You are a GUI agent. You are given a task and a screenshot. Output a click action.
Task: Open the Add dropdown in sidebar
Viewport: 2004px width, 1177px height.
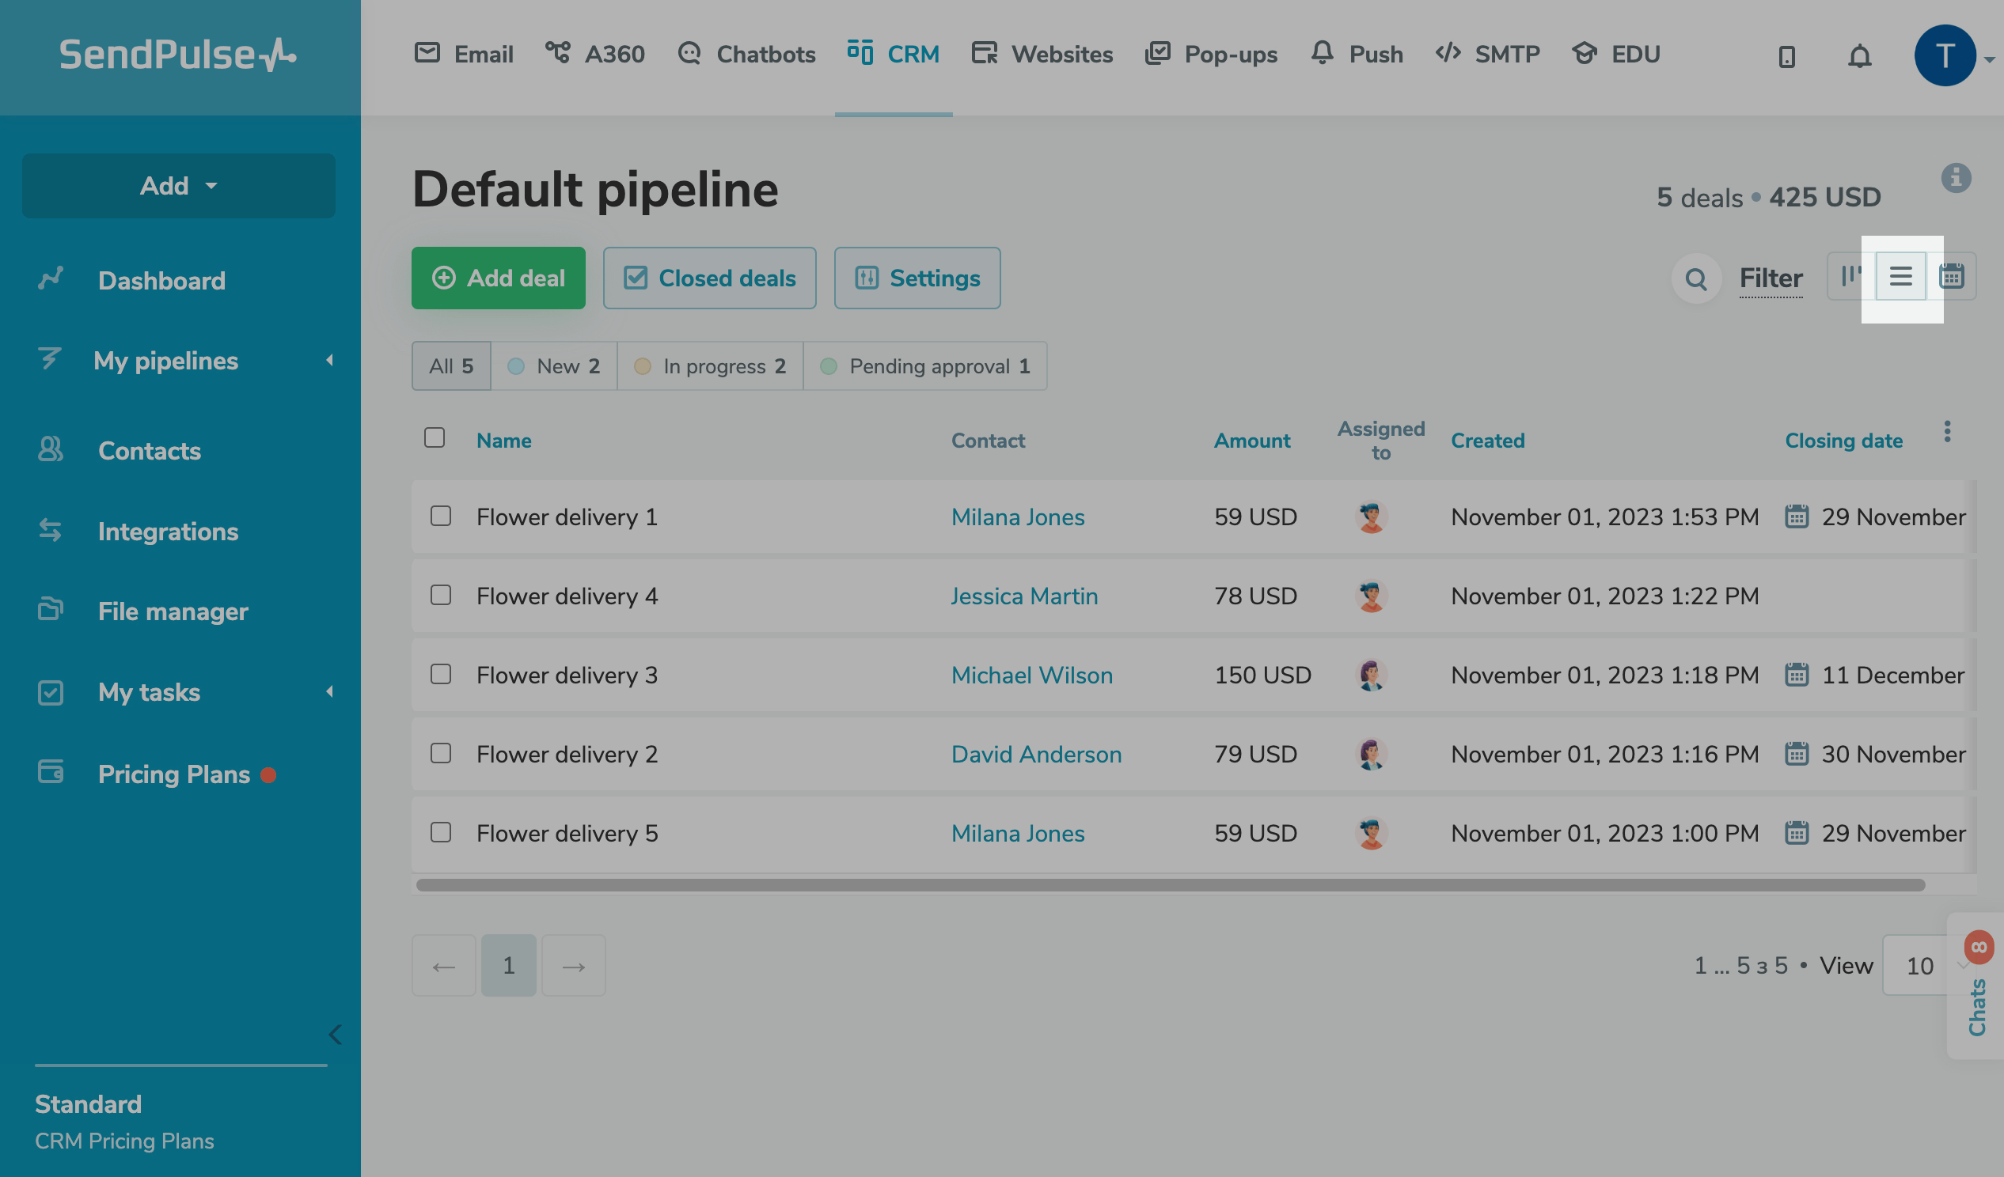point(178,186)
